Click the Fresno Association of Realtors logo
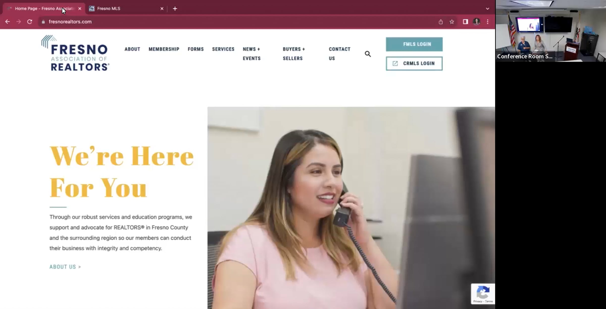The height and width of the screenshot is (309, 606). [x=75, y=53]
